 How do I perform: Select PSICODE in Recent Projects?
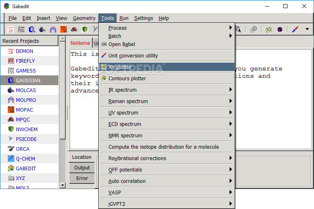click(x=29, y=139)
